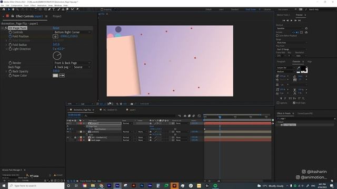Open the Render Front & Back Page dropdown
Screen dimensions: 337x189
click(x=72, y=63)
